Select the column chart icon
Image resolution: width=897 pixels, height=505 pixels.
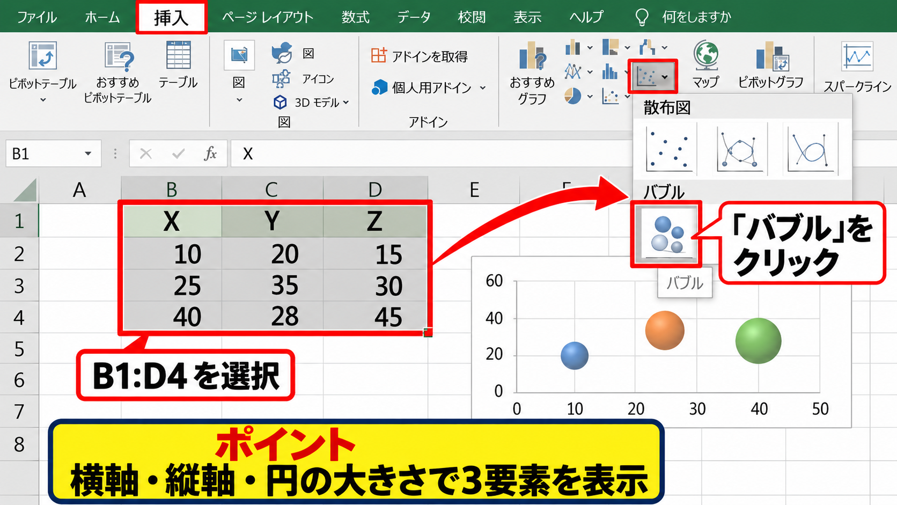point(573,47)
